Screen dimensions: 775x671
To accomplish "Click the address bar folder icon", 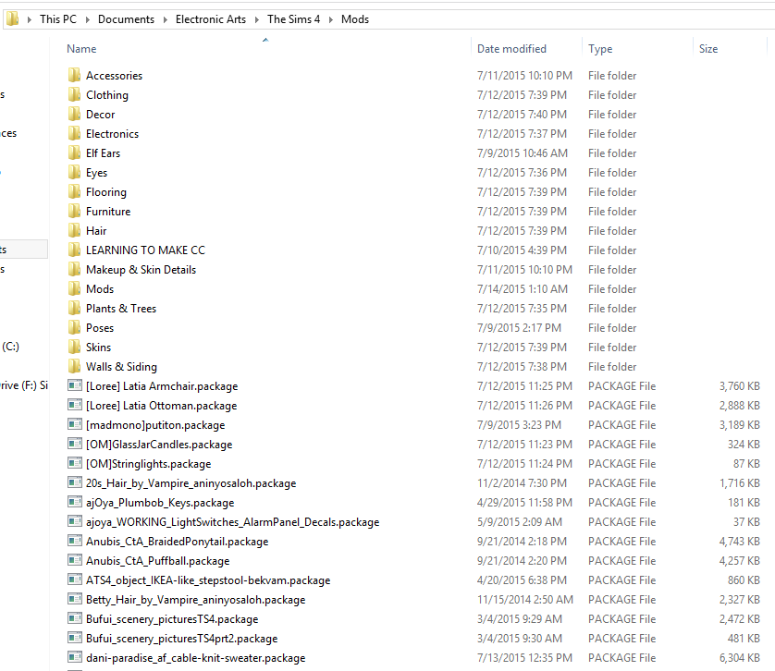I will pos(13,18).
